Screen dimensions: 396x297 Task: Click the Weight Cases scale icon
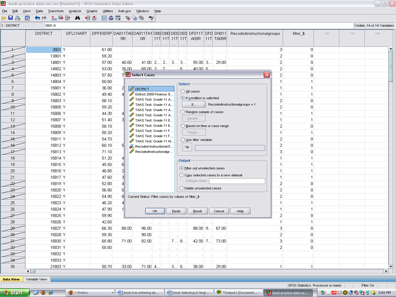[111, 18]
